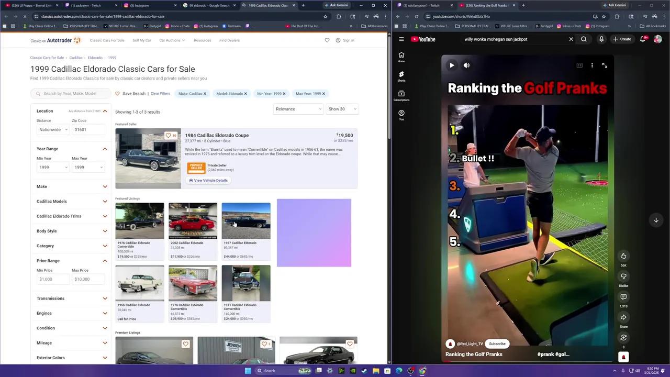This screenshot has width=670, height=377.
Task: Click Sign In on Autotrader
Action: pyautogui.click(x=345, y=40)
